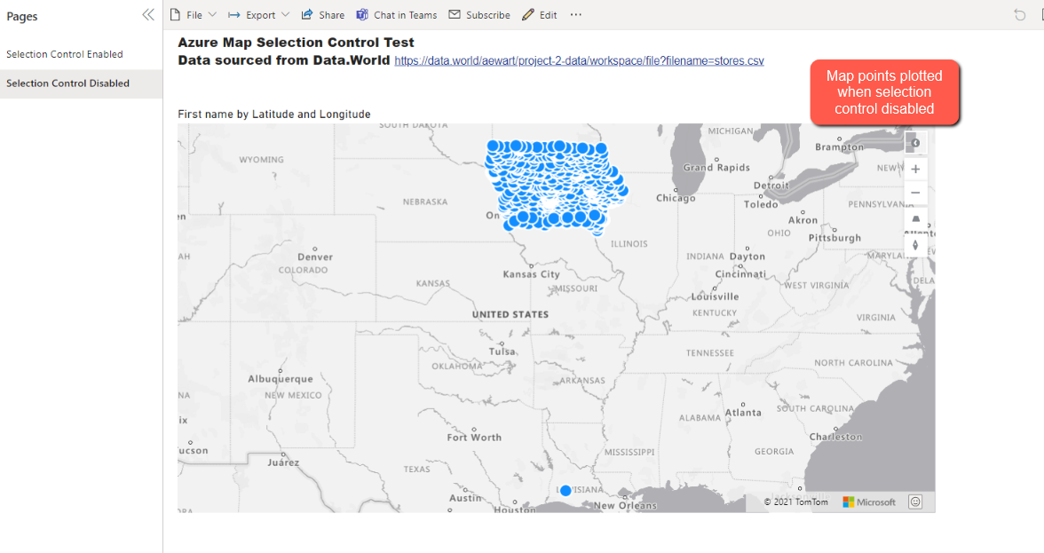The image size is (1044, 553).
Task: Click the Chicago label on the map
Action: point(676,198)
